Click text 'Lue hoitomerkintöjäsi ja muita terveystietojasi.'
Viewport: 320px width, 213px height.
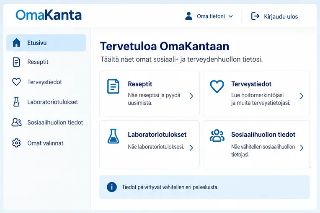tap(261, 99)
